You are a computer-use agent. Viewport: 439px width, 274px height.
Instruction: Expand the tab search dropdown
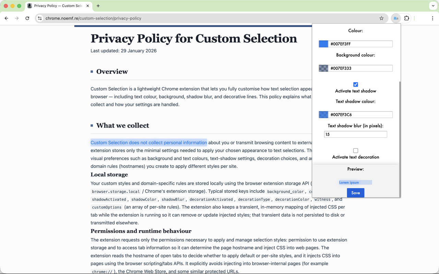[433, 6]
